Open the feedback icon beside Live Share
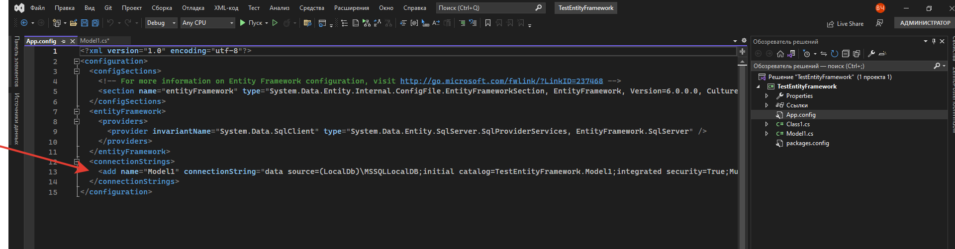The width and height of the screenshot is (955, 249). 879,23
